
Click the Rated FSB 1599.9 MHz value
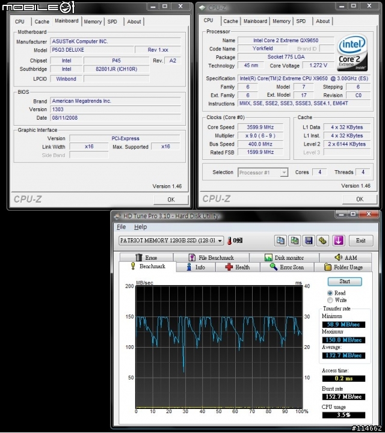260,152
